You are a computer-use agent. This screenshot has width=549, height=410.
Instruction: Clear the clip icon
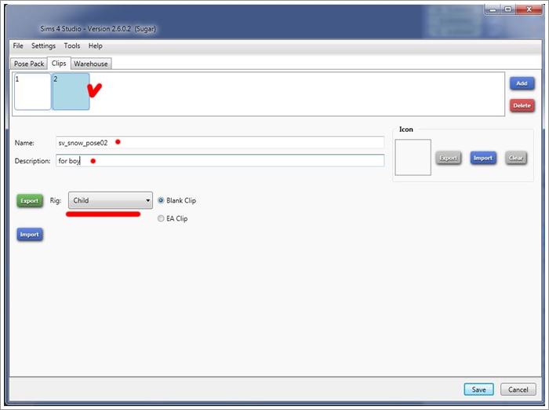tap(516, 158)
